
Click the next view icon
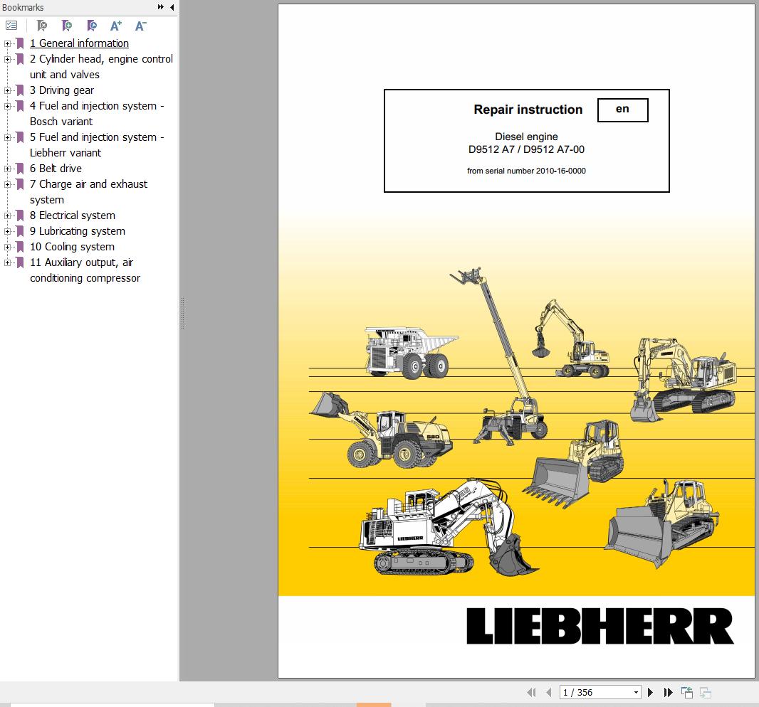click(x=706, y=693)
